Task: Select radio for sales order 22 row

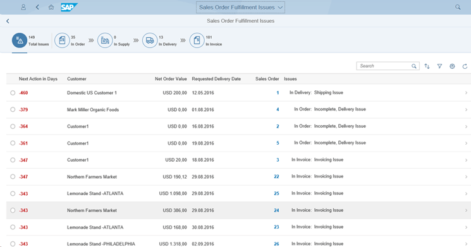Action: 13,177
